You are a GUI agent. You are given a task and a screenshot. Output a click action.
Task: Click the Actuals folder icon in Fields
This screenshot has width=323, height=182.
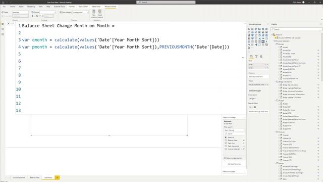[x=278, y=44]
